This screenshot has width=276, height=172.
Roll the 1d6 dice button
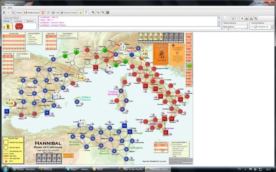click(x=55, y=13)
